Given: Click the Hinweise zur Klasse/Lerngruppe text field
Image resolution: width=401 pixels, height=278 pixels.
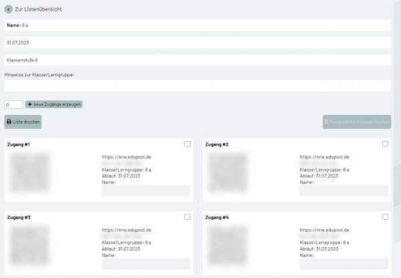Looking at the screenshot, I should pos(197,86).
